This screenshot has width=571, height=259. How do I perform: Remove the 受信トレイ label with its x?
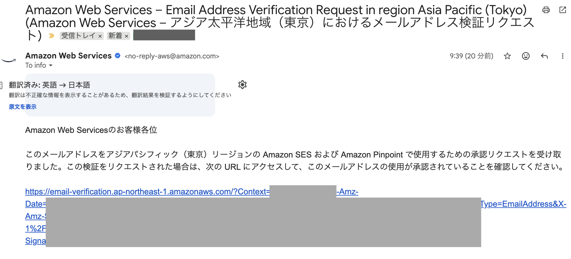pos(100,36)
